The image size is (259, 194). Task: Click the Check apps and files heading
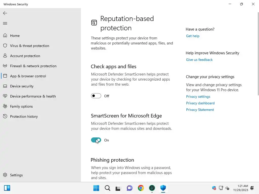114,66
